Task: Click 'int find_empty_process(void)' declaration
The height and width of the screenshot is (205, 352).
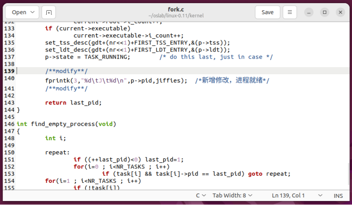Action: coord(66,124)
